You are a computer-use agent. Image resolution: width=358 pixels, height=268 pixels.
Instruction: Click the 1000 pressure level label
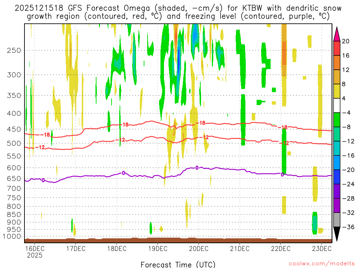pyautogui.click(x=12, y=237)
